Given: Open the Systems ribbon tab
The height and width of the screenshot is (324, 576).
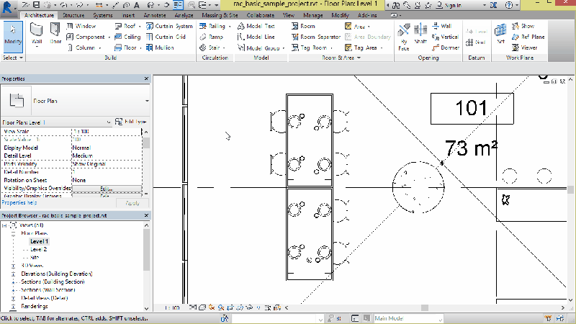Looking at the screenshot, I should [x=103, y=15].
